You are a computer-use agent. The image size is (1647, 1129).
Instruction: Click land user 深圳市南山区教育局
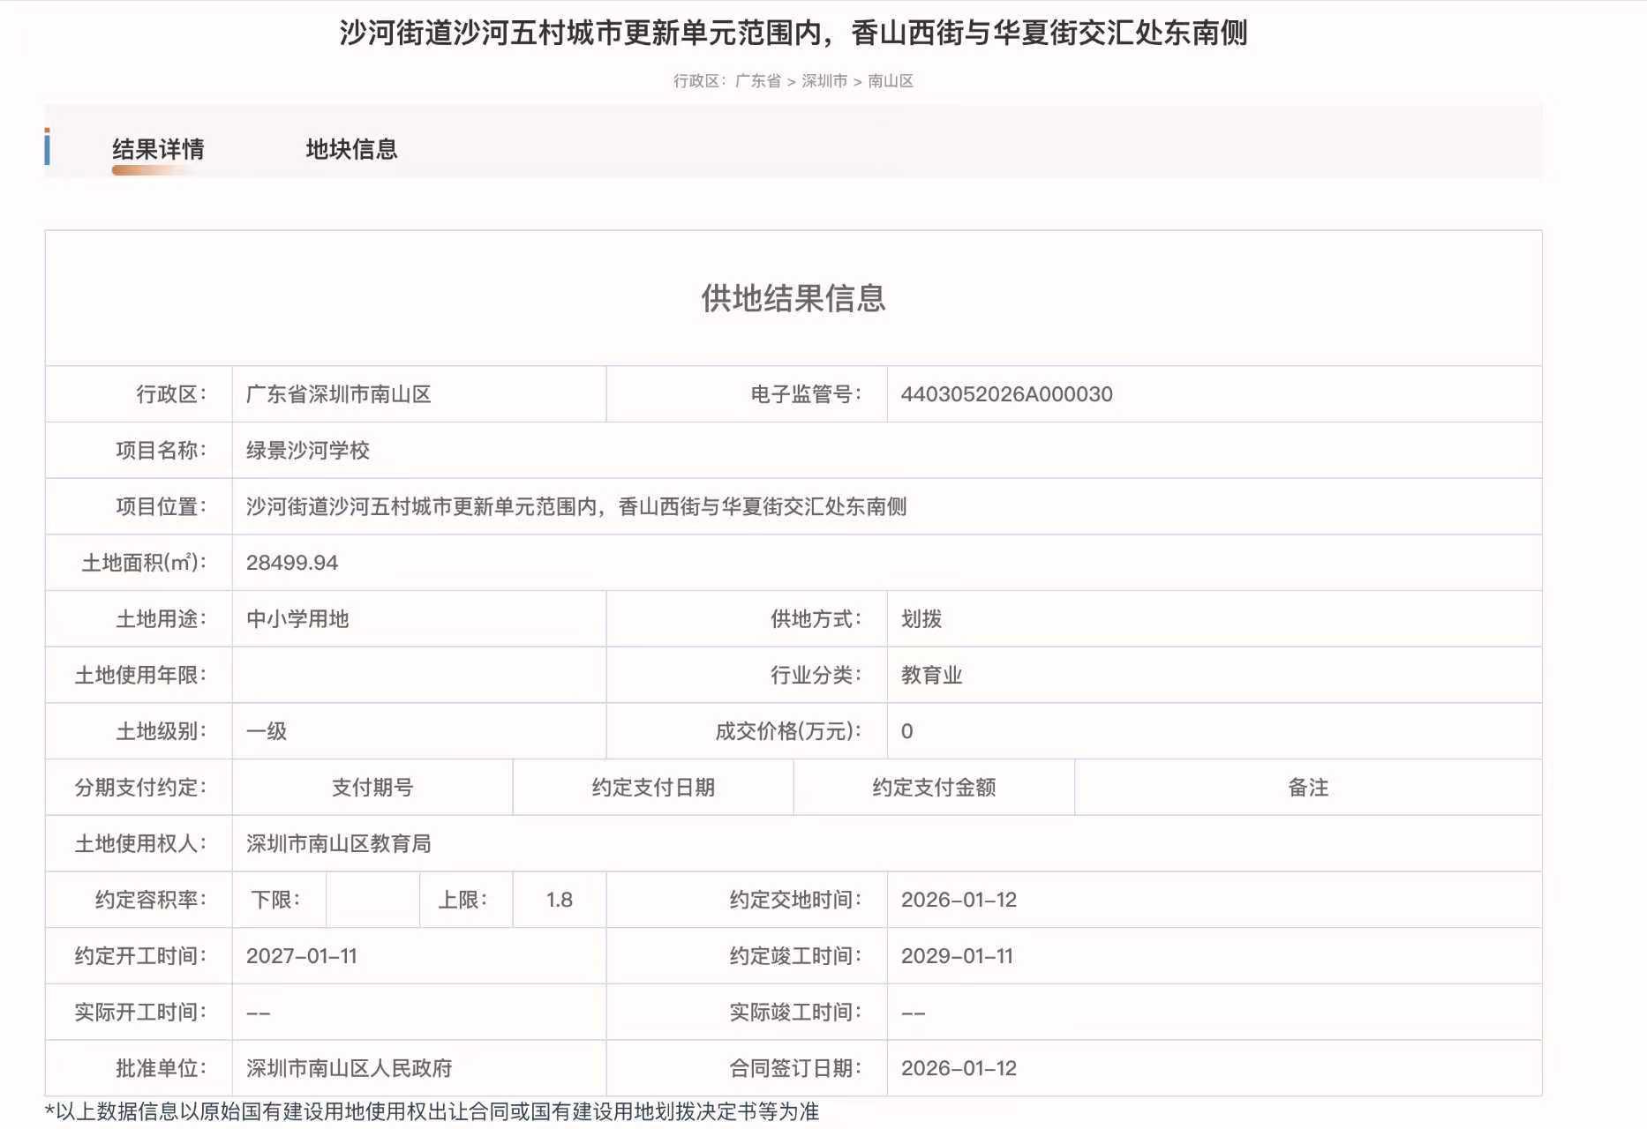click(x=338, y=844)
